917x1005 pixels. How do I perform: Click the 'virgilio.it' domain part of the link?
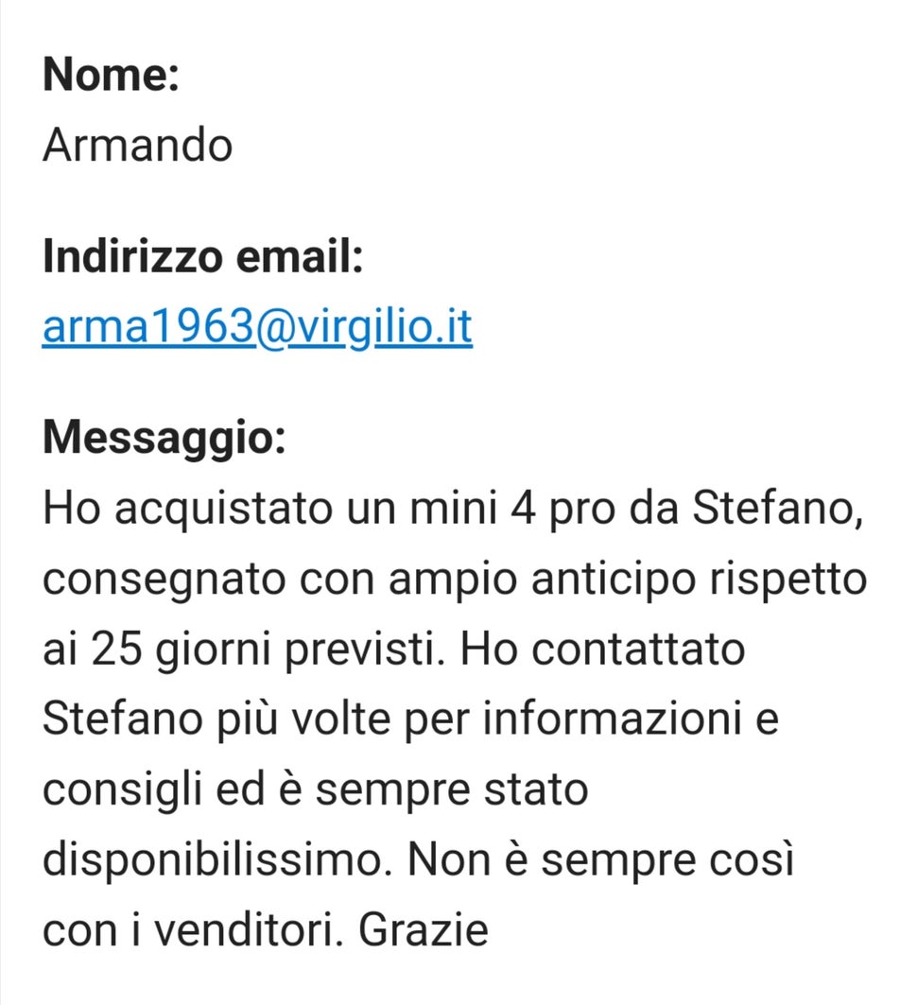pyautogui.click(x=381, y=327)
